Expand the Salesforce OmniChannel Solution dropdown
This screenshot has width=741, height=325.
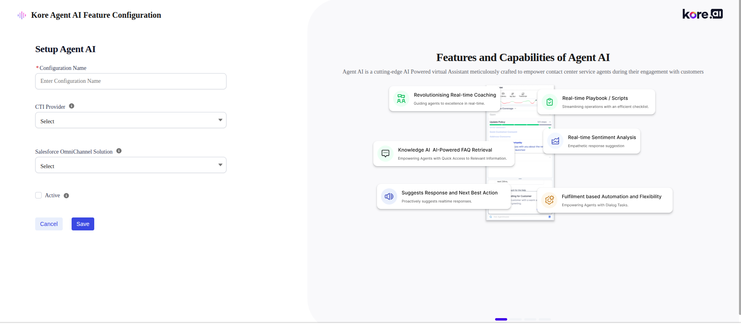(x=131, y=165)
